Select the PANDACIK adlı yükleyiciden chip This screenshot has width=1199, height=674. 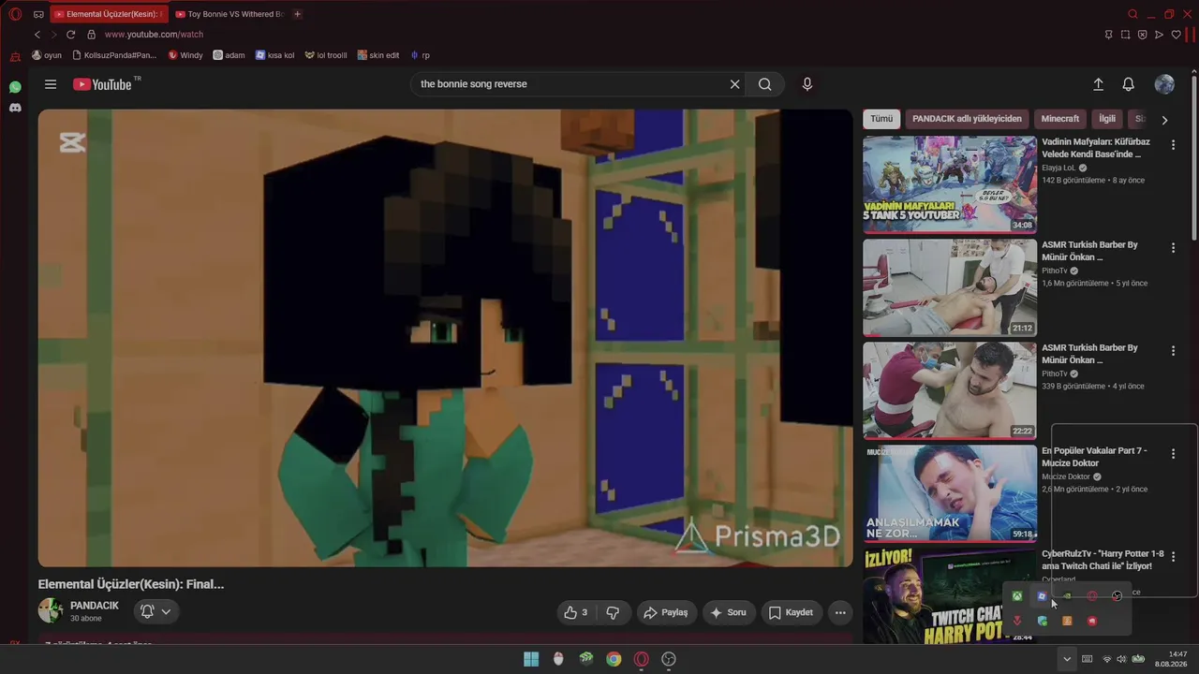(x=967, y=119)
